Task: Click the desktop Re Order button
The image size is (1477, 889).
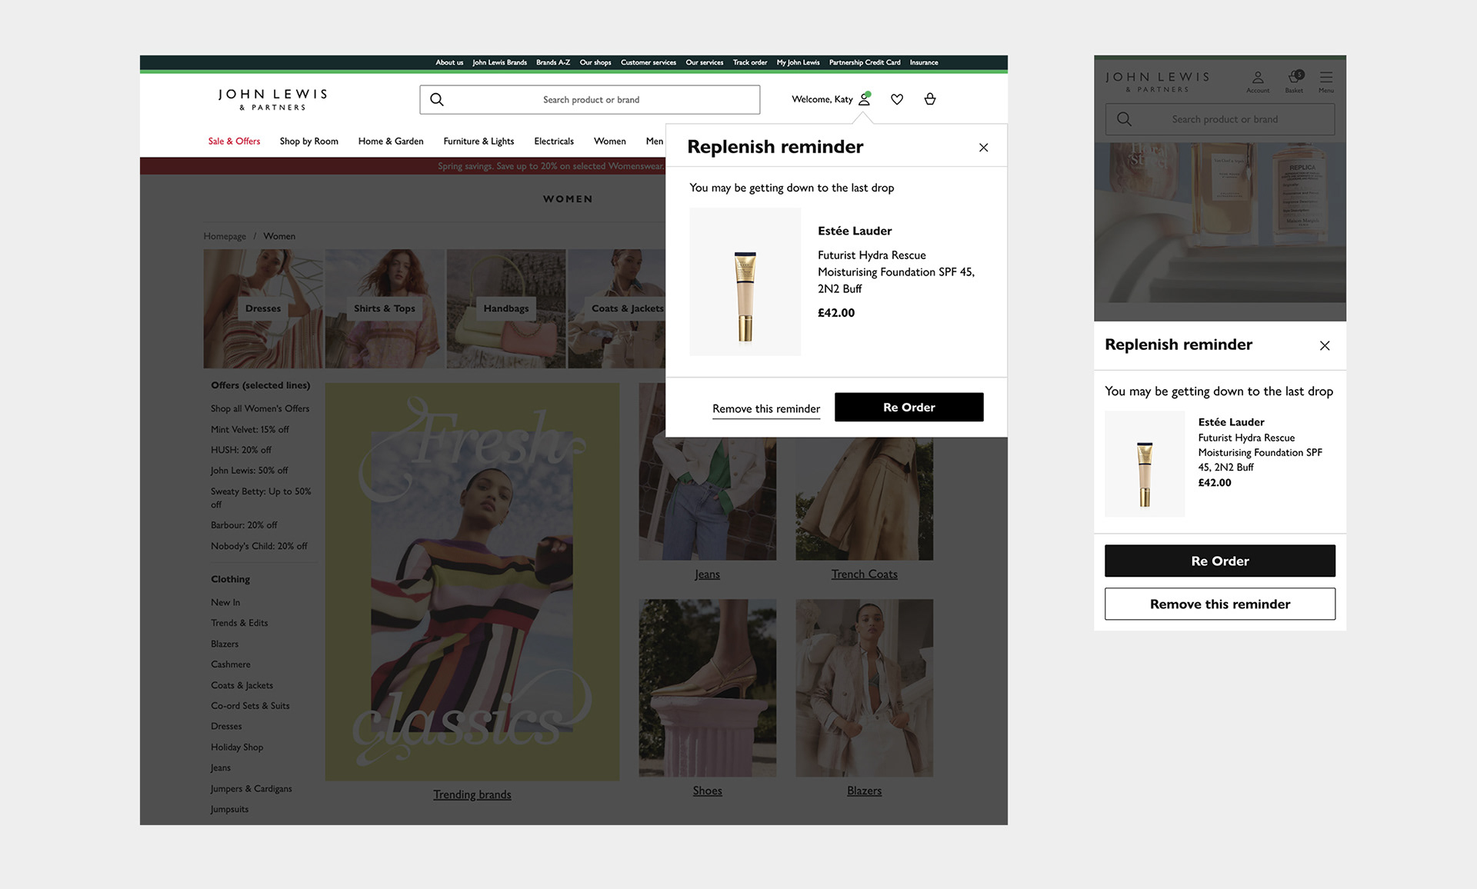Action: (x=909, y=408)
